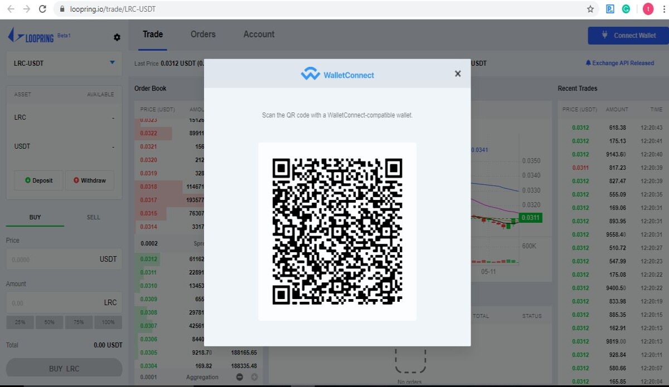Click the site lock icon in address bar
This screenshot has width=669, height=387.
(62, 9)
